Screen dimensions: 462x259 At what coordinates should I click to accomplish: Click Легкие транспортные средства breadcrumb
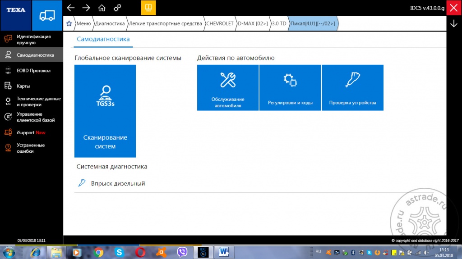coord(166,23)
